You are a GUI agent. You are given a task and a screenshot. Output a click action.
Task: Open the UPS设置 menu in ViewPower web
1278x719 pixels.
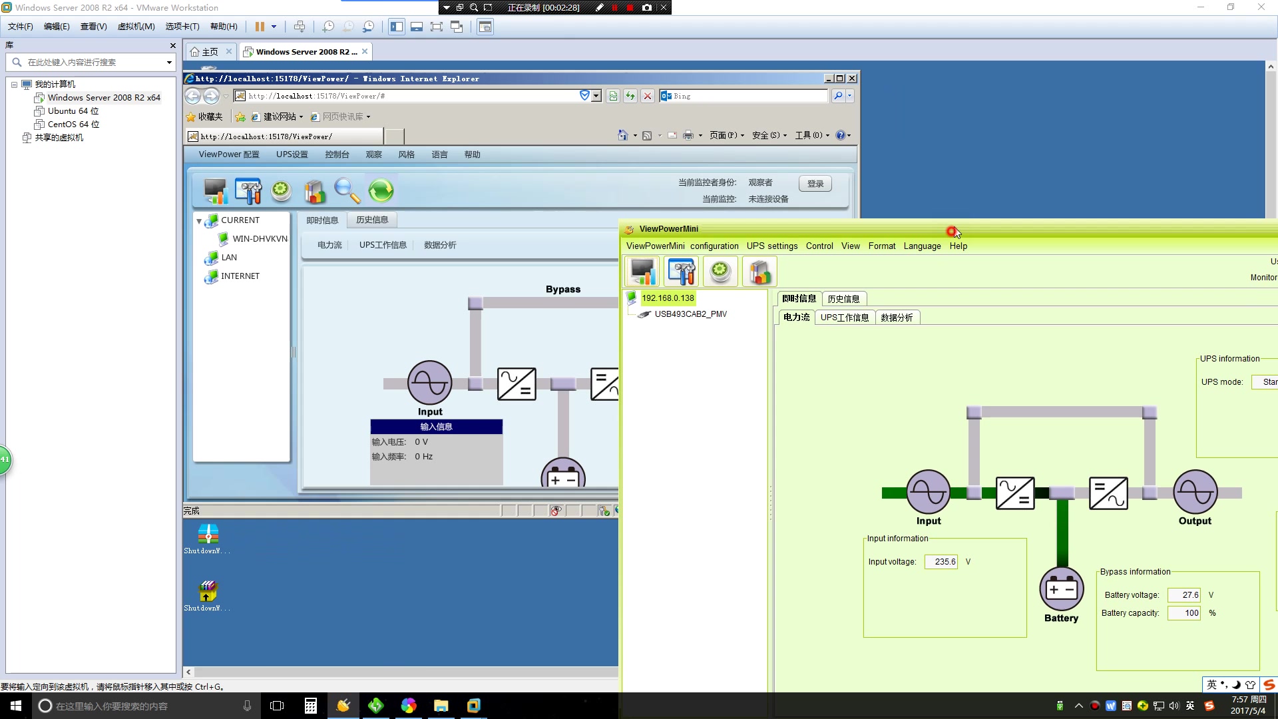pos(292,154)
